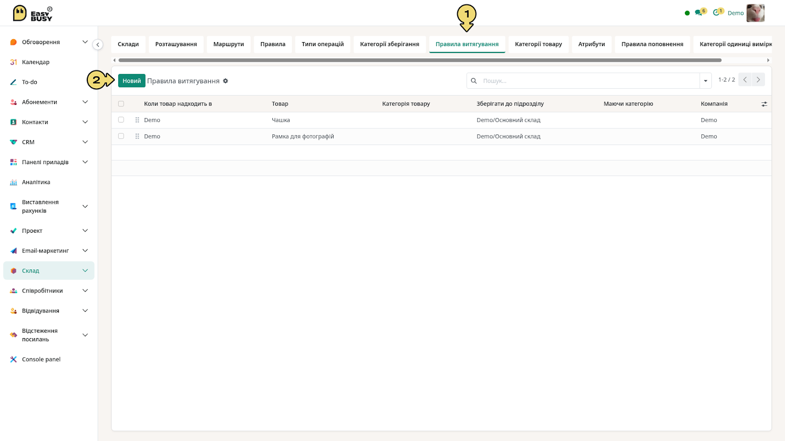This screenshot has height=441, width=785.
Task: Open the column settings adjust icon
Action: (764, 104)
